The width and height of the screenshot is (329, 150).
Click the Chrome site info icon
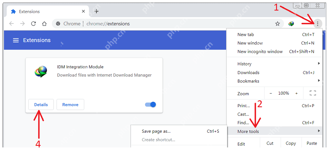coord(58,24)
